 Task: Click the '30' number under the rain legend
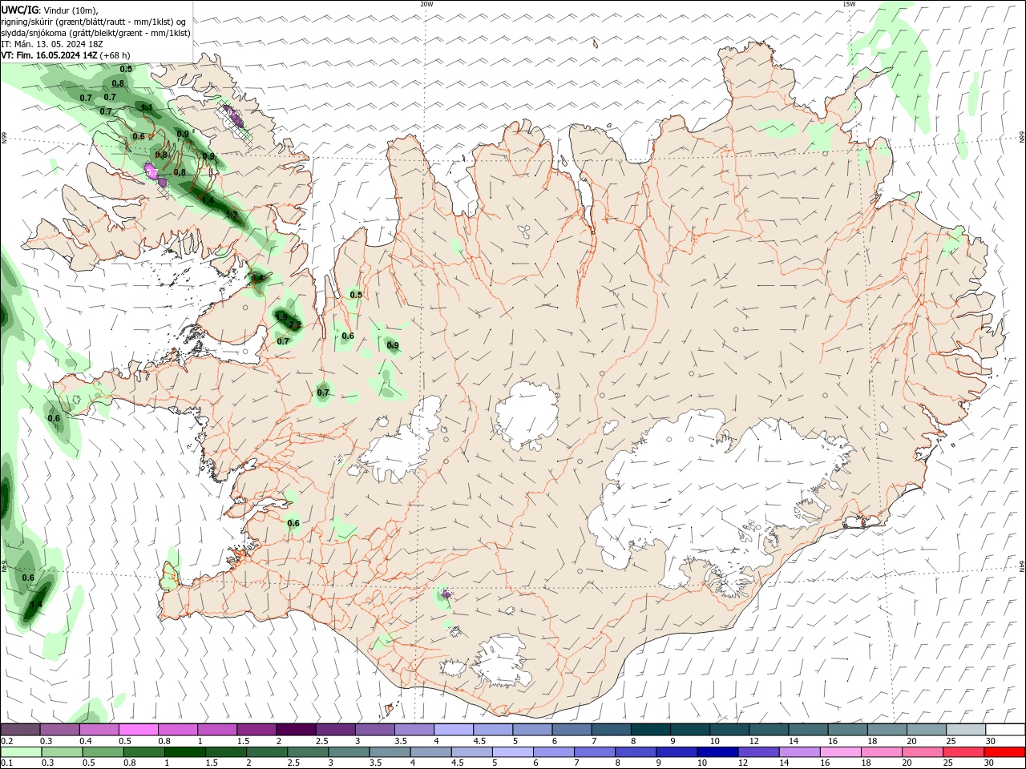point(990,763)
